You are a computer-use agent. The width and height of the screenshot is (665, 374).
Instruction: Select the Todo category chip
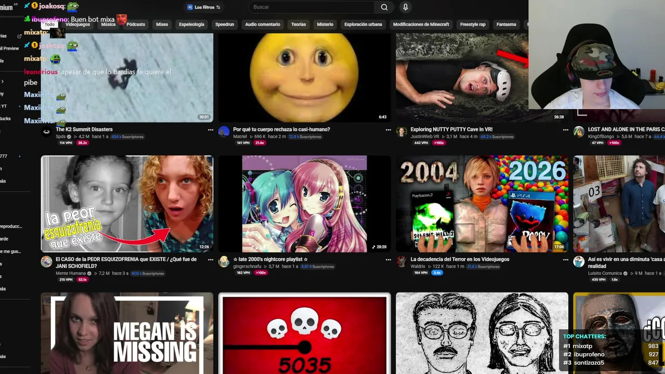tap(49, 24)
